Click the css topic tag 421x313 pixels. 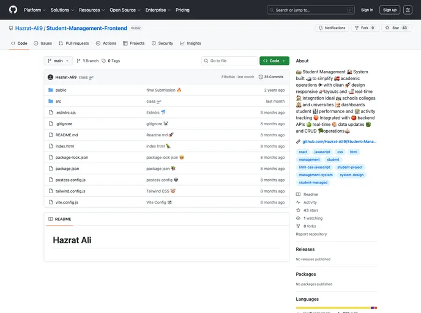[340, 152]
